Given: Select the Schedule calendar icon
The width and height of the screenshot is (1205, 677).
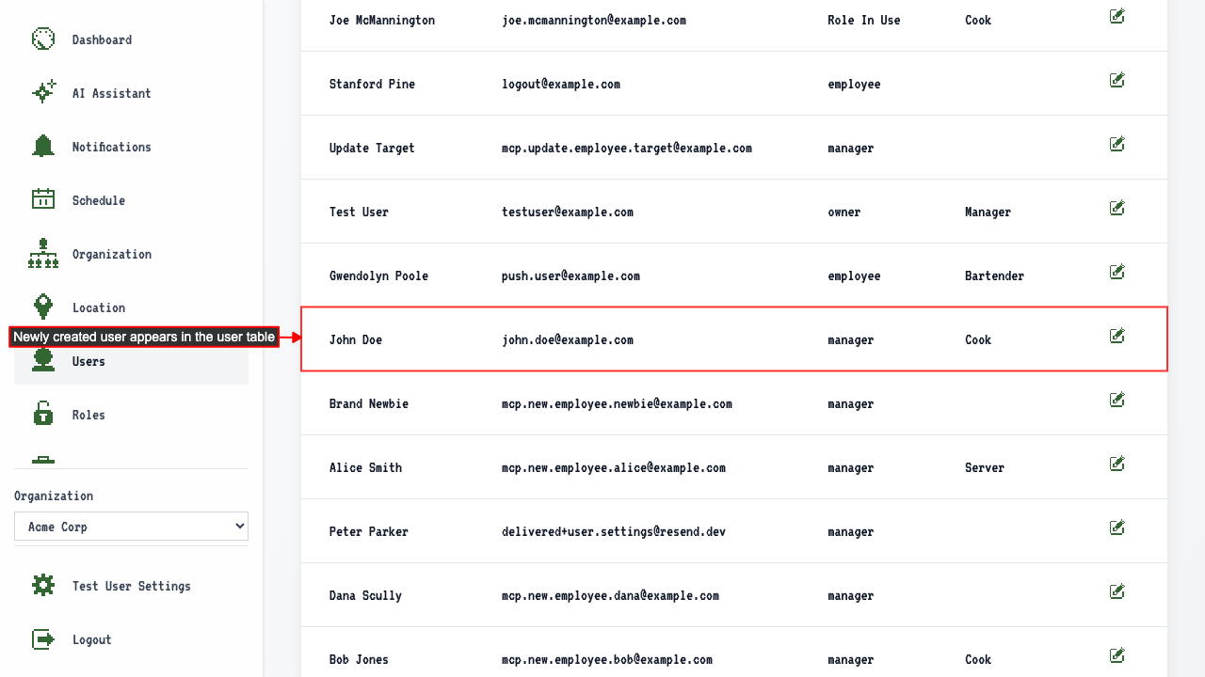Looking at the screenshot, I should pyautogui.click(x=43, y=200).
